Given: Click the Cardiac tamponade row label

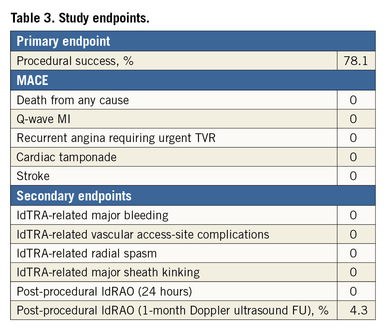Looking at the screenshot, I should tap(67, 157).
